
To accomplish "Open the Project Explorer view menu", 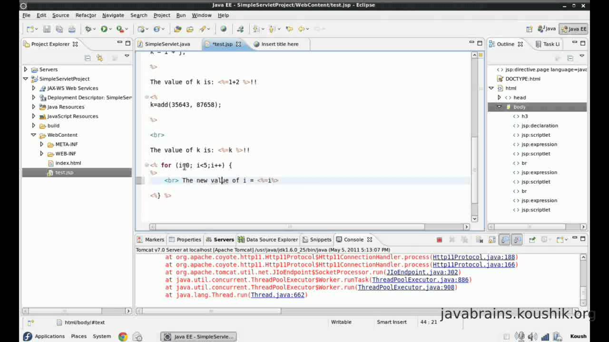I will click(x=127, y=57).
